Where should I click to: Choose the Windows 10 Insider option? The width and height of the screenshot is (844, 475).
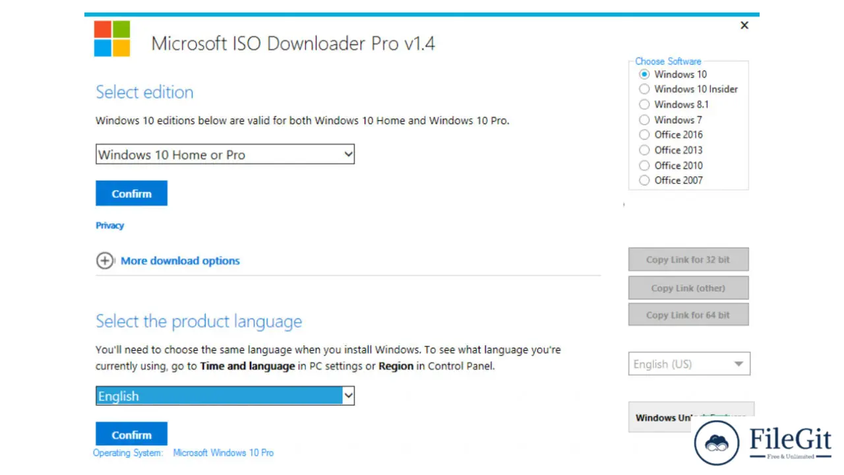644,89
